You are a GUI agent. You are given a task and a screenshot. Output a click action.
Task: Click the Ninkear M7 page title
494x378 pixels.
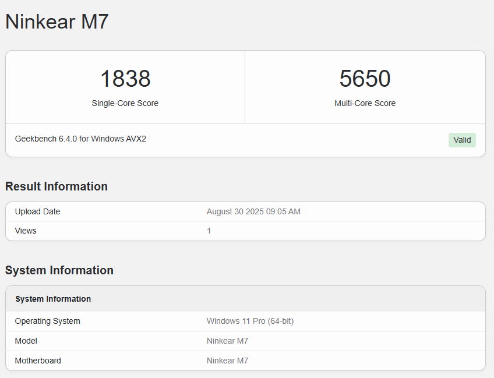point(57,22)
